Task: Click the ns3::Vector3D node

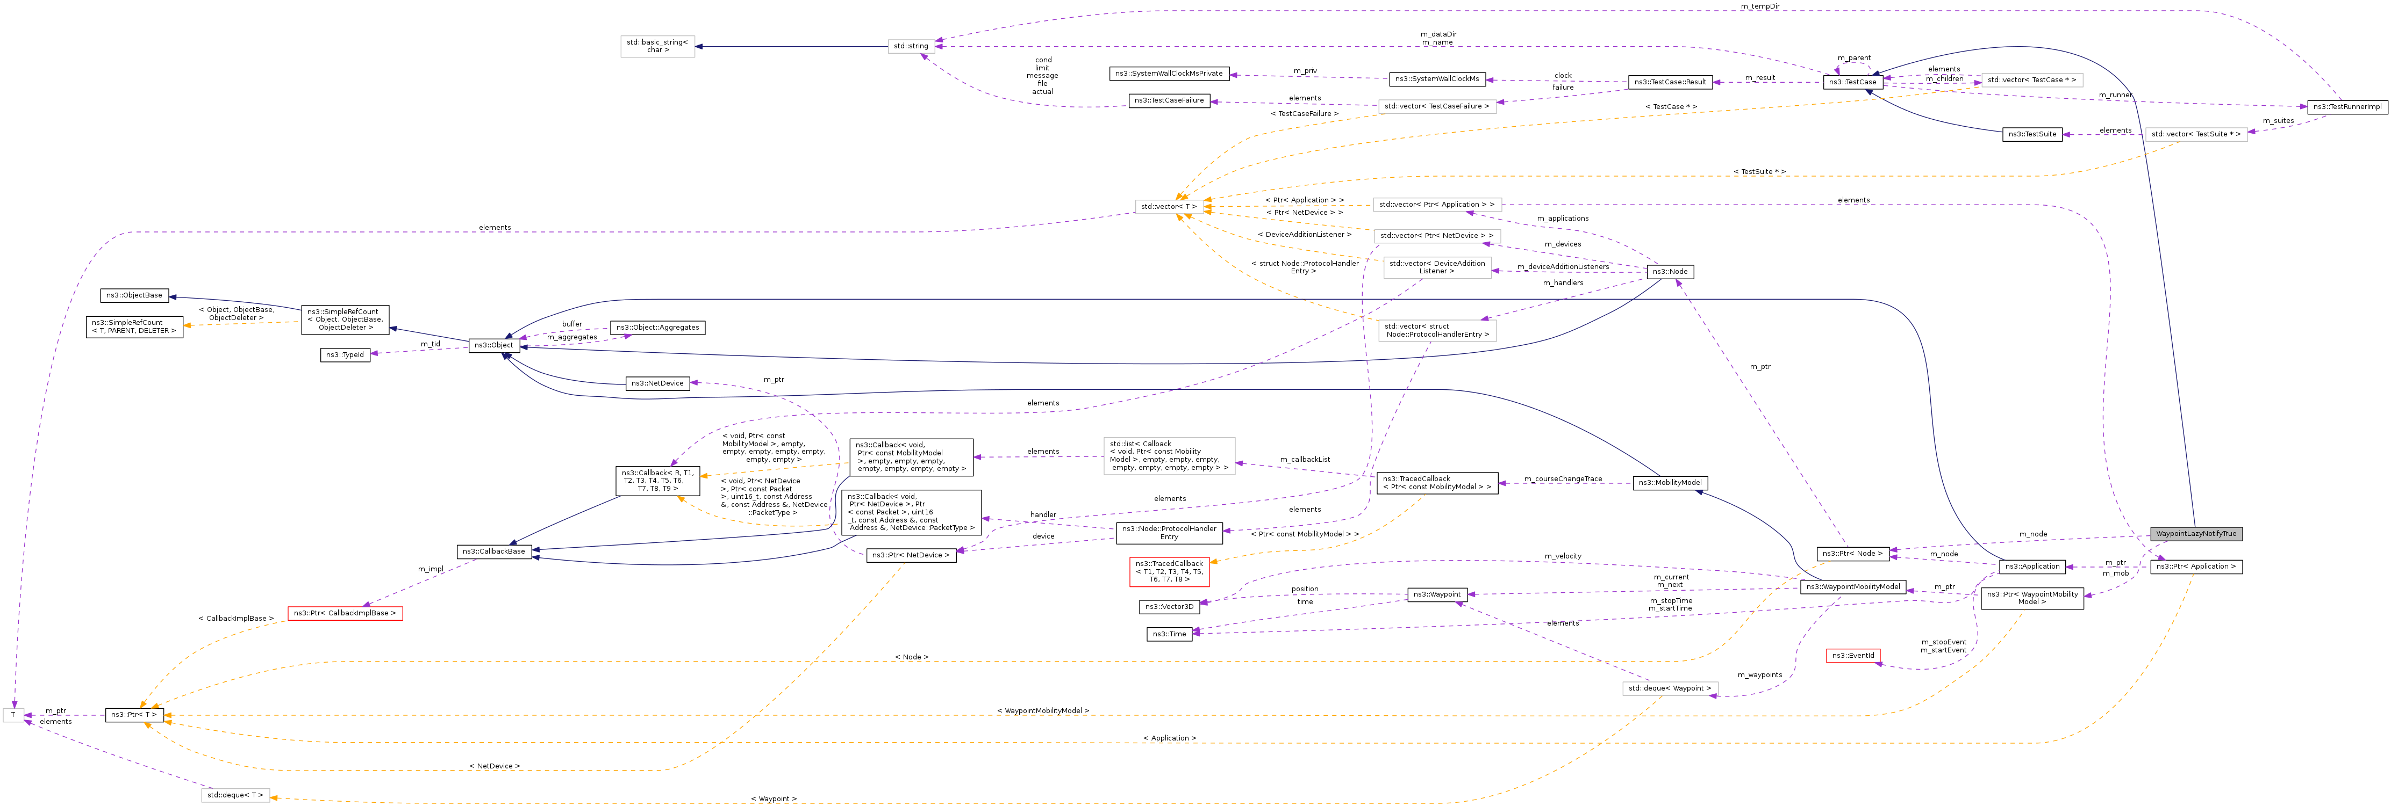Action: click(1169, 607)
